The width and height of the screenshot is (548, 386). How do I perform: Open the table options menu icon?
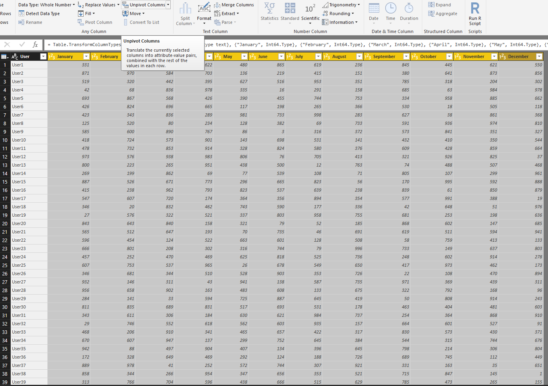point(5,56)
